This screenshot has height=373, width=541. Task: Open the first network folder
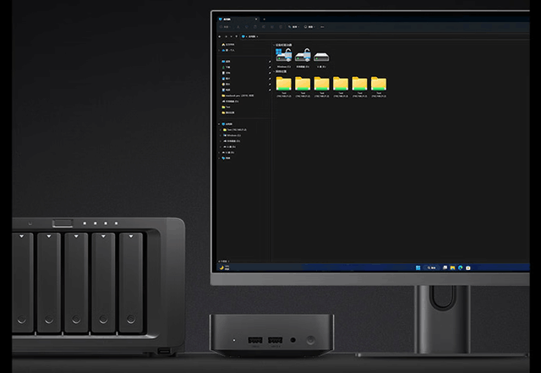(283, 84)
